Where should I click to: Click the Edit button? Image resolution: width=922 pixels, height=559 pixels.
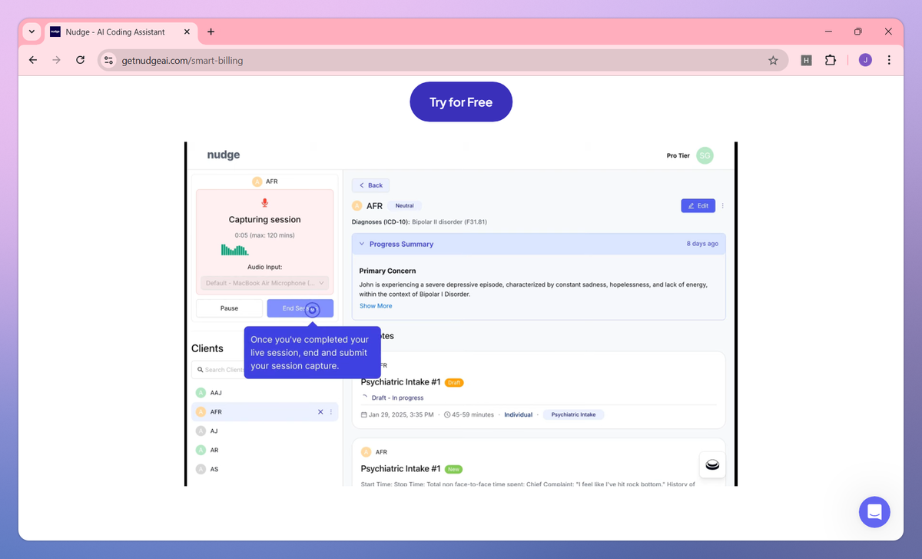pos(698,206)
